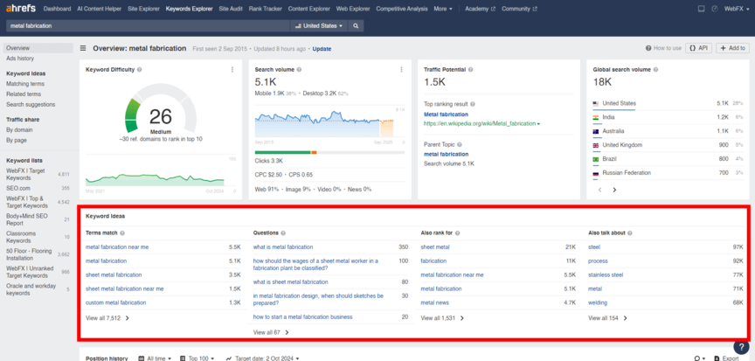Viewport: 755px width, 361px height.
Task: Click View all 1,531 link
Action: click(442, 318)
